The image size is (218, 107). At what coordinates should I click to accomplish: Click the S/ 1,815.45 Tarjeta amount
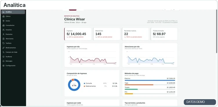[171, 87]
